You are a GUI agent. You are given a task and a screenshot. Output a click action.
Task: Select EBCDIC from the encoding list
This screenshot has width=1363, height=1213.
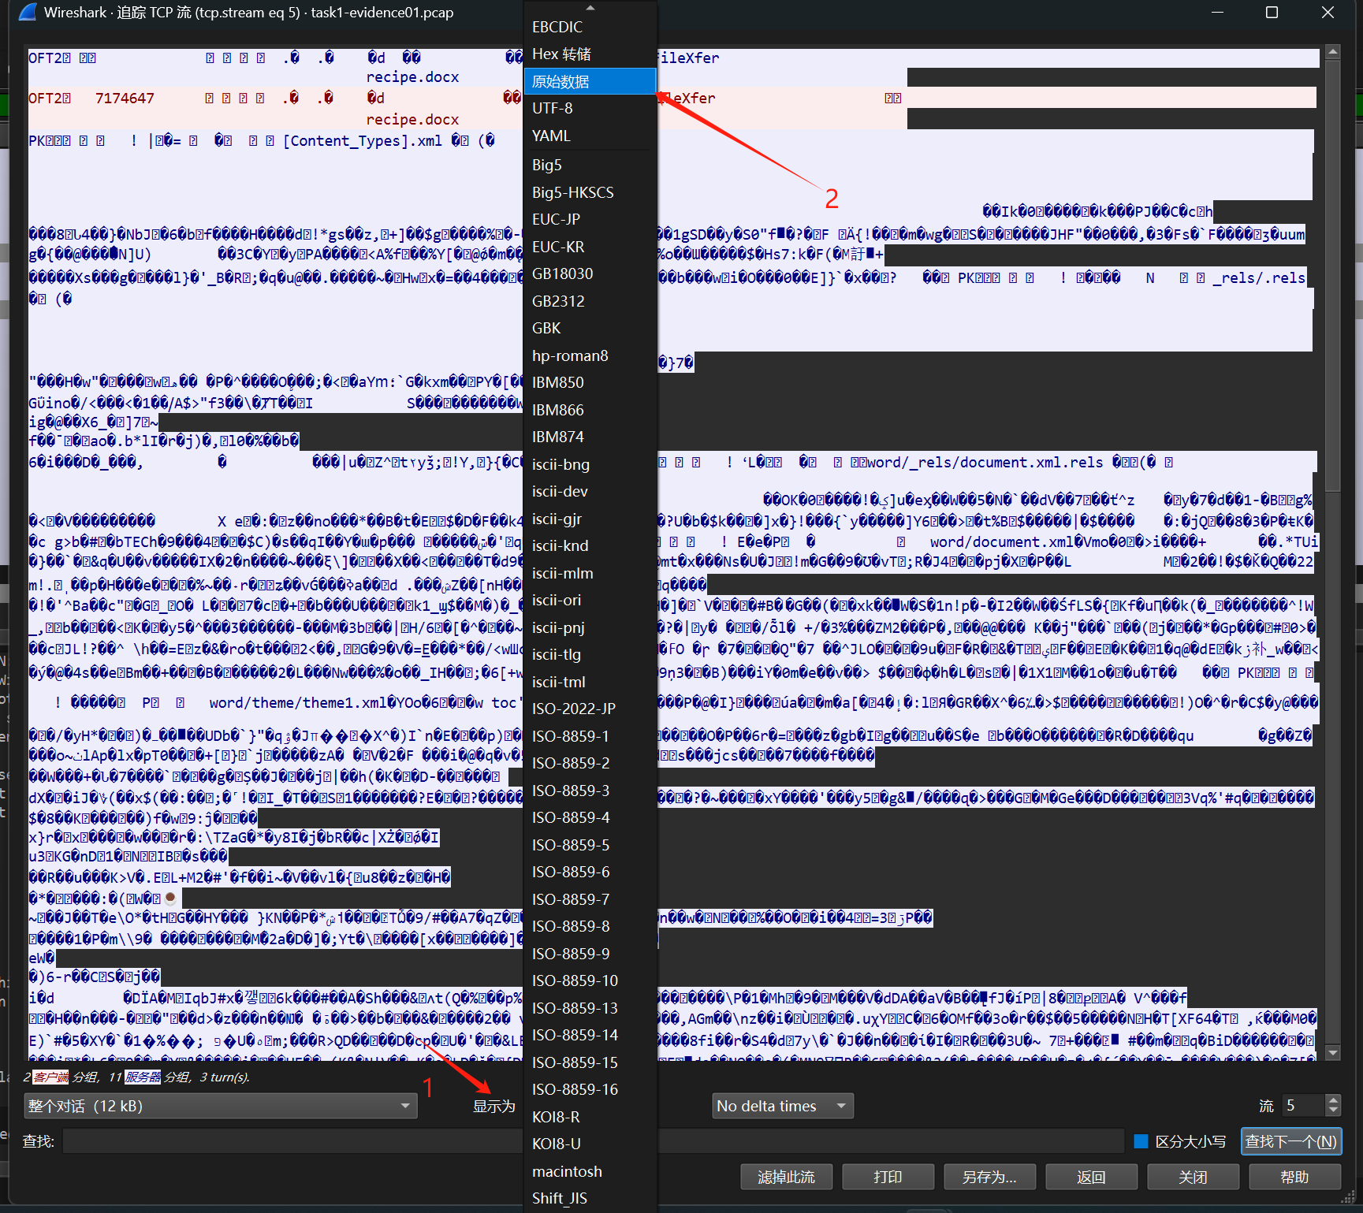click(590, 27)
